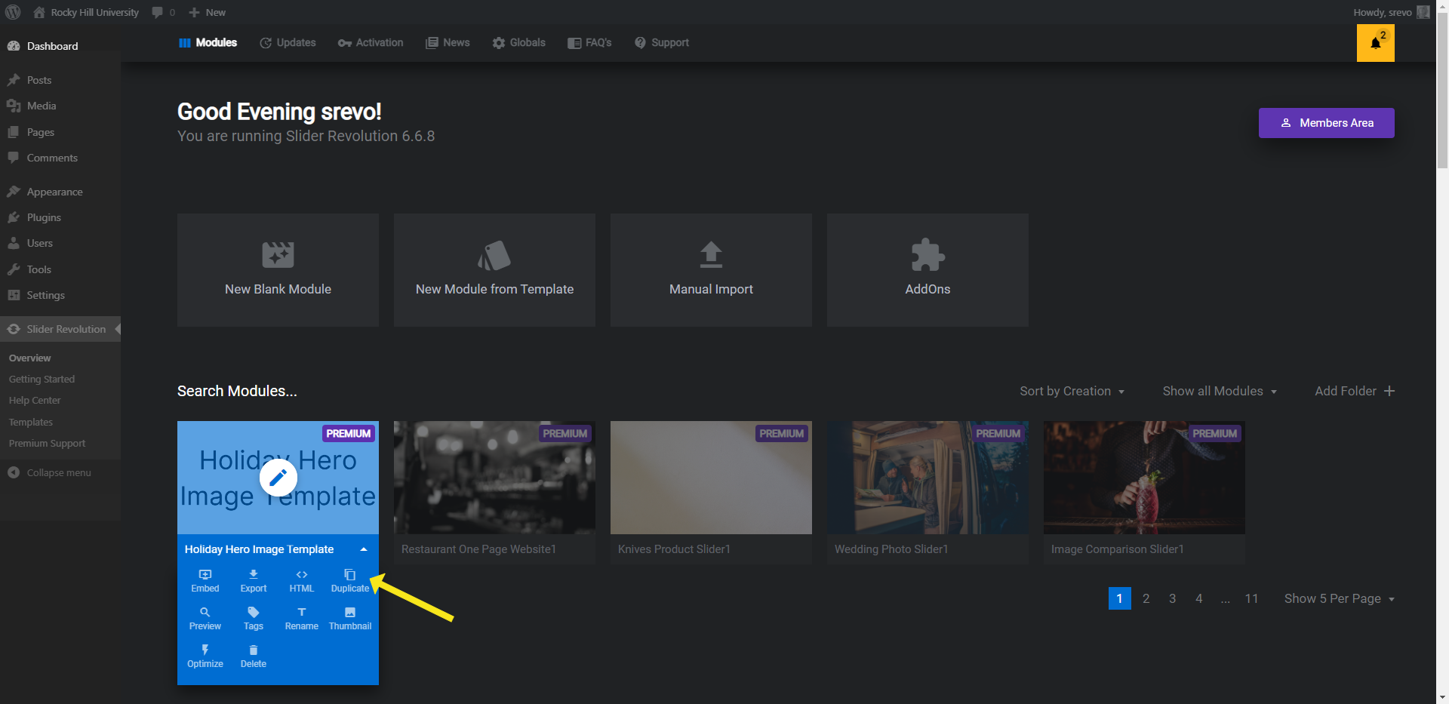This screenshot has height=704, width=1449.
Task: Open Wedding Photo Slider1 thumbnail
Action: [x=928, y=478]
